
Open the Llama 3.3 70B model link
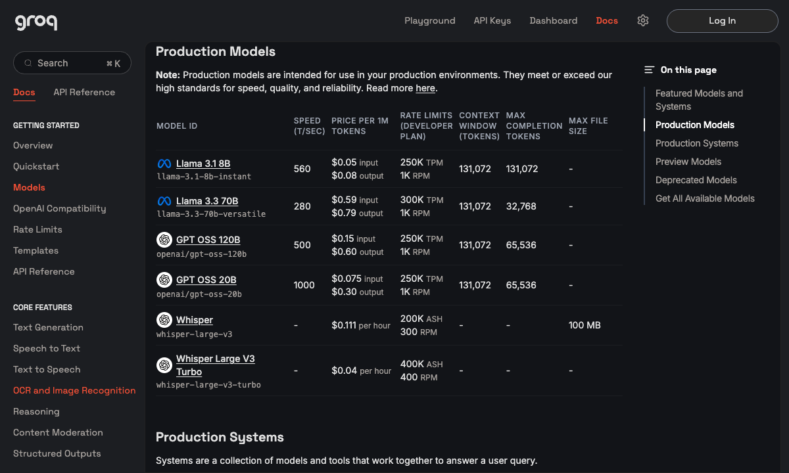(x=207, y=201)
